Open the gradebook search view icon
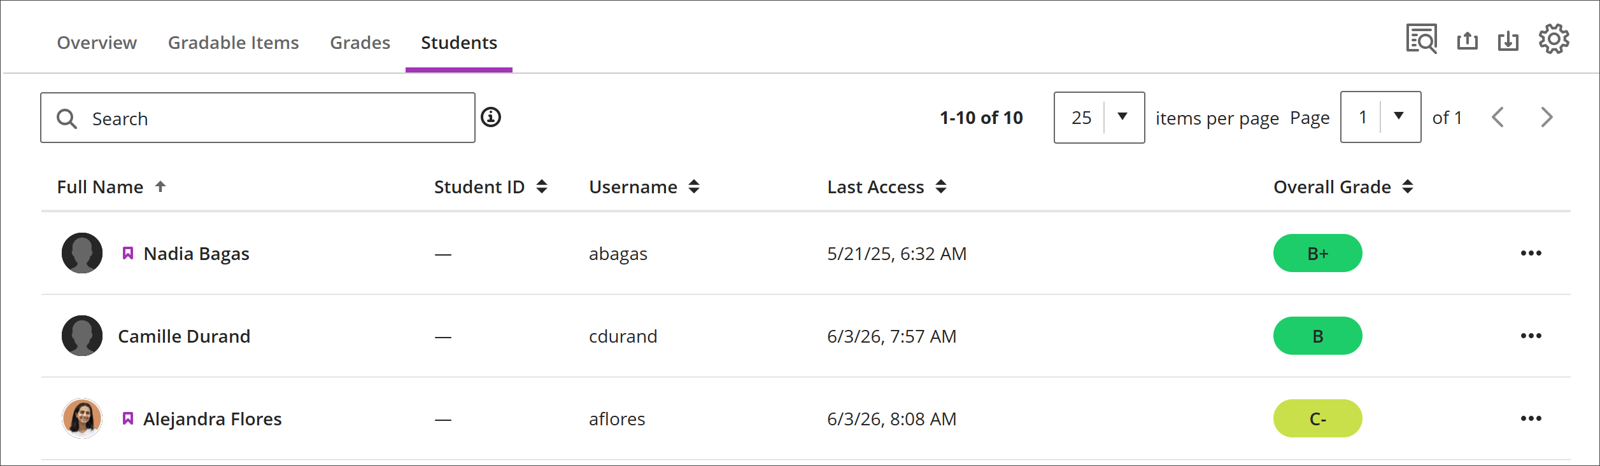Viewport: 1600px width, 466px height. [1422, 39]
